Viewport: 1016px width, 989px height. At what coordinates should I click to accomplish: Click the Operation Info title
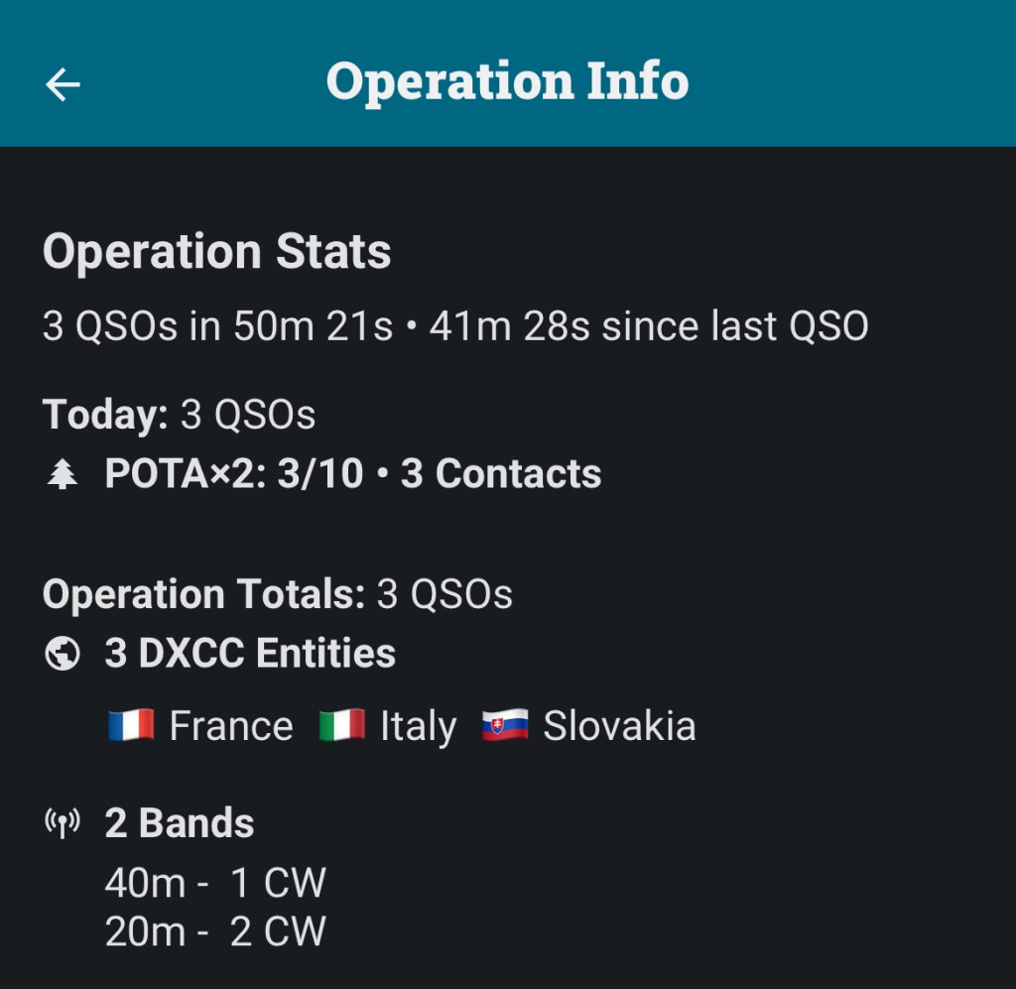pos(507,81)
